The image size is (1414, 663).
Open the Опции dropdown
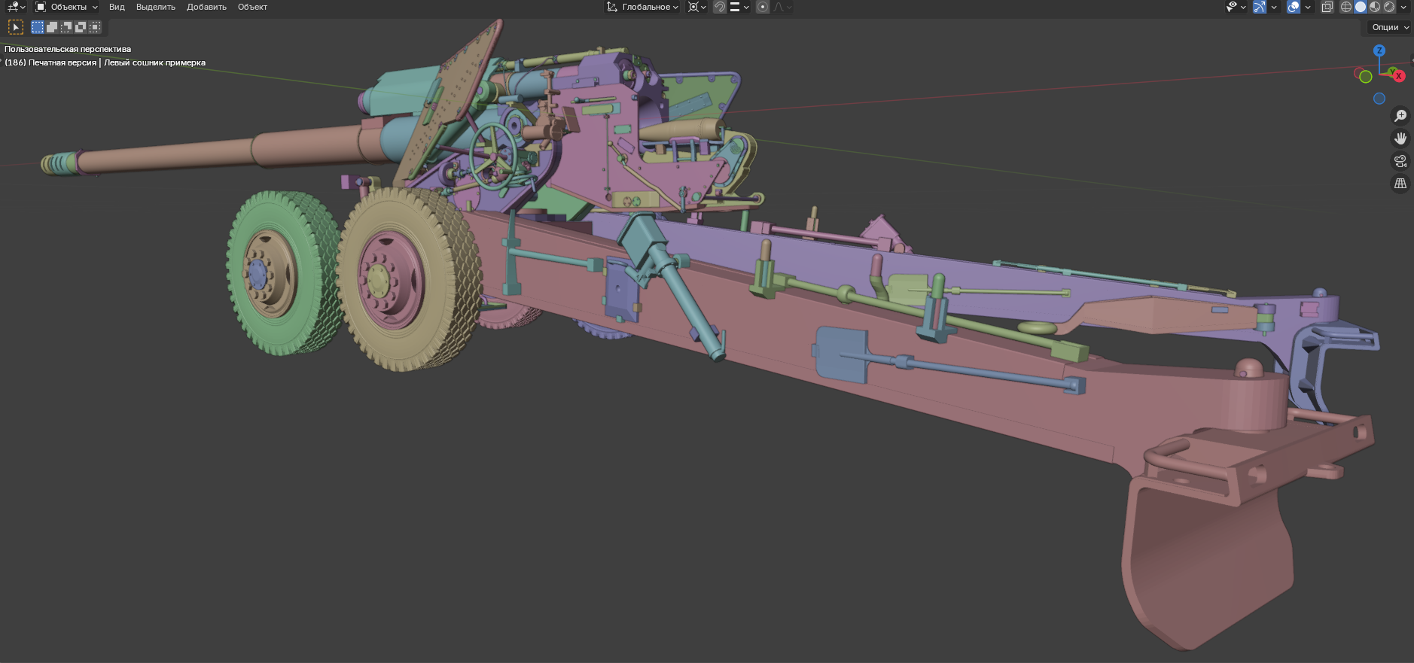click(1389, 27)
